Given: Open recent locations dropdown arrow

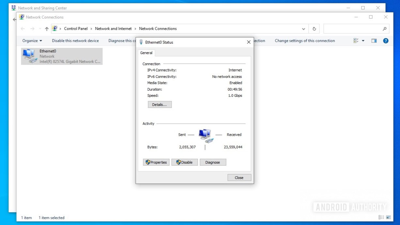Looking at the screenshot, I should pyautogui.click(x=40, y=29).
